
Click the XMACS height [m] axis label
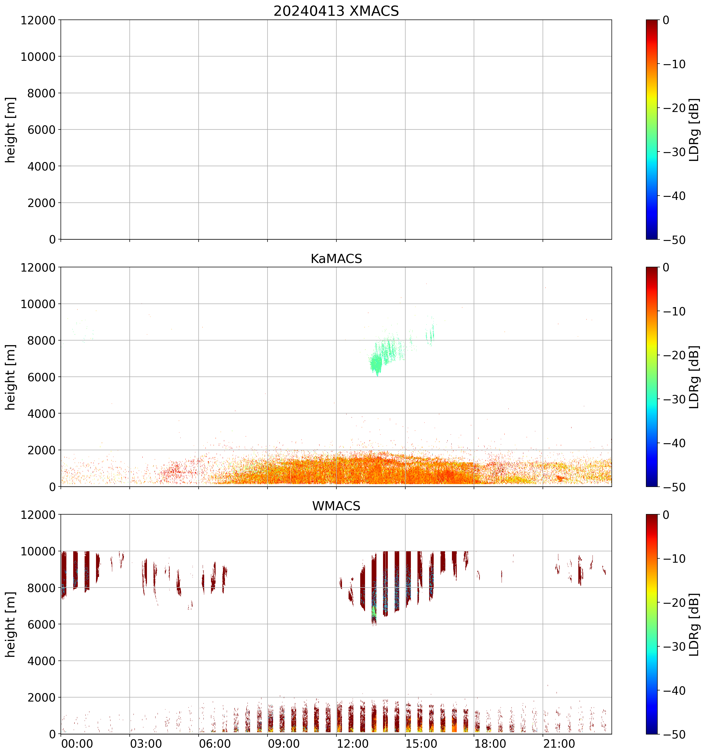coord(11,129)
